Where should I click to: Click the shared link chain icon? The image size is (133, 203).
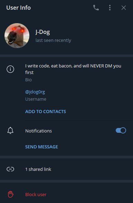[10, 169]
